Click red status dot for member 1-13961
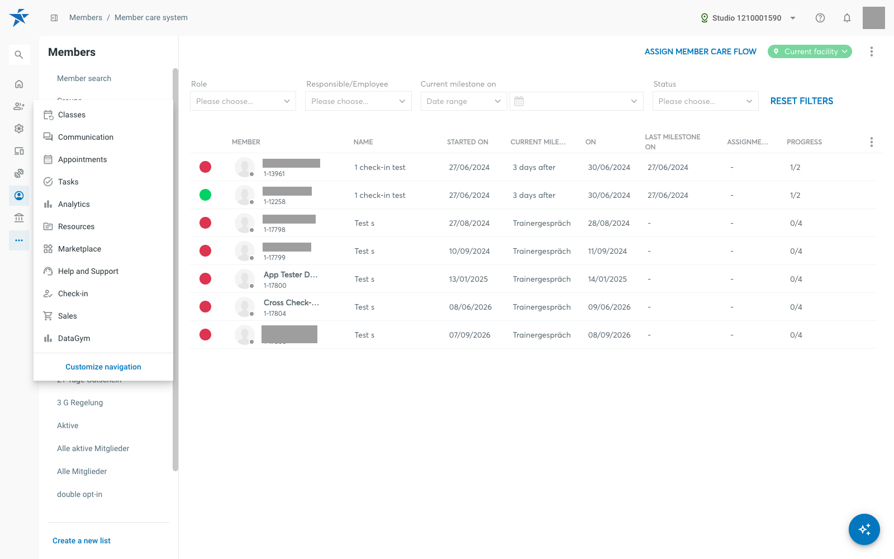 pyautogui.click(x=206, y=167)
